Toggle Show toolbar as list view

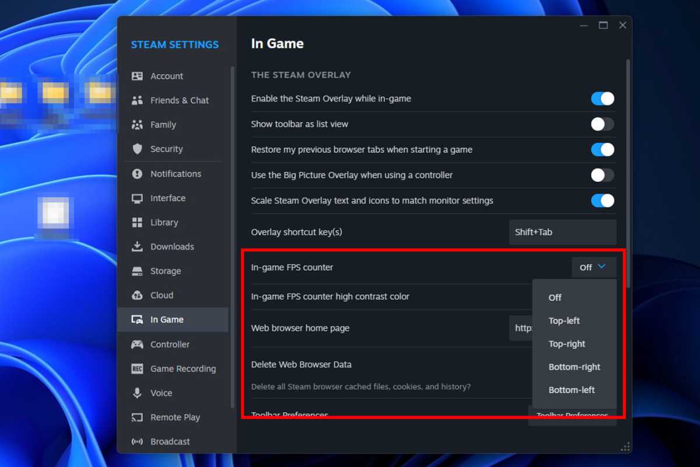coord(603,124)
